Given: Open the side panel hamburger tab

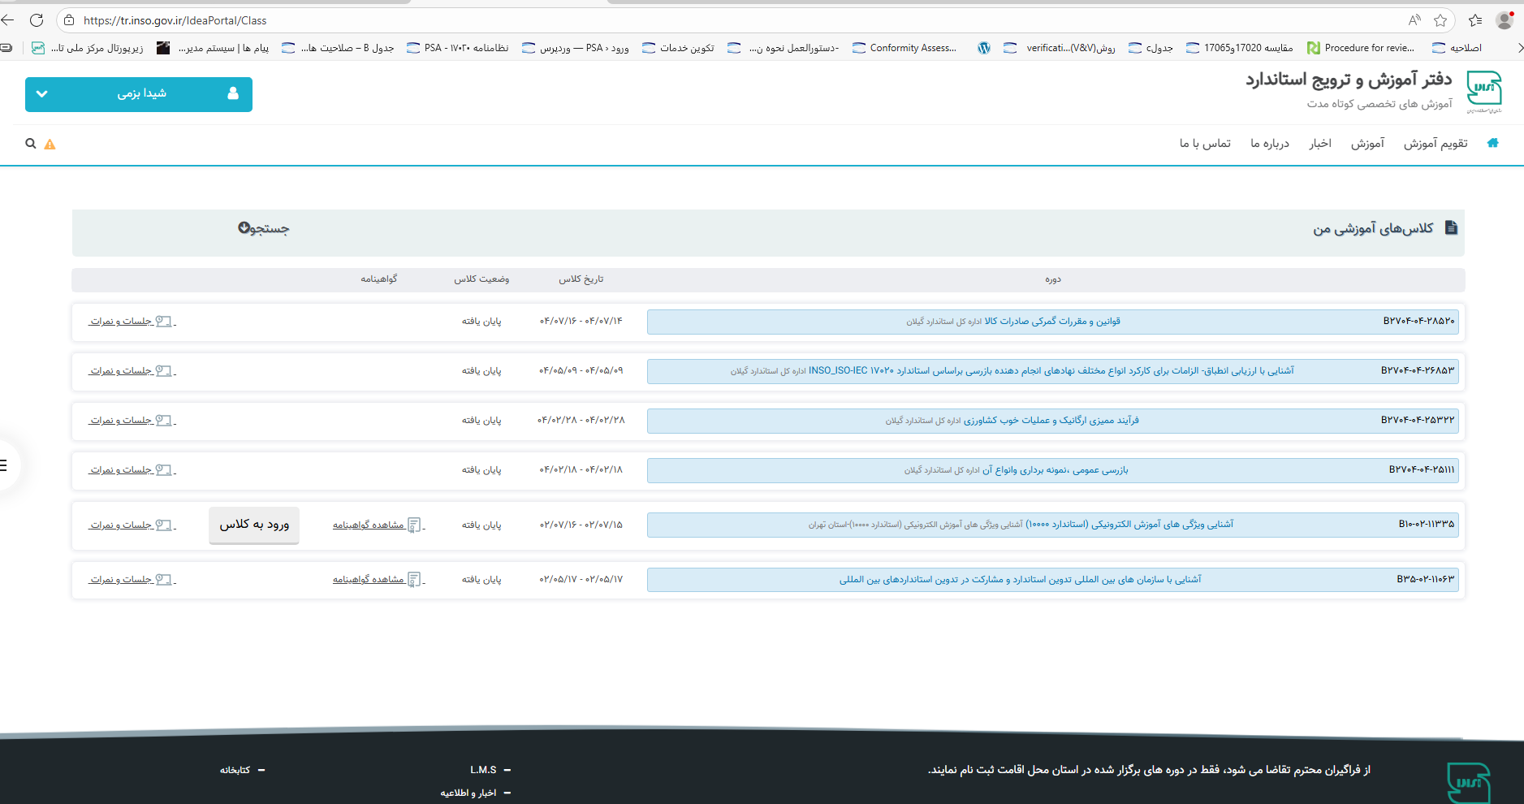Looking at the screenshot, I should pyautogui.click(x=5, y=465).
